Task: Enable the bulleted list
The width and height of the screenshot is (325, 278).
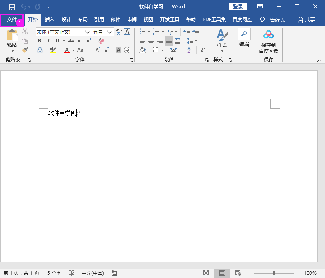Action: (142, 31)
